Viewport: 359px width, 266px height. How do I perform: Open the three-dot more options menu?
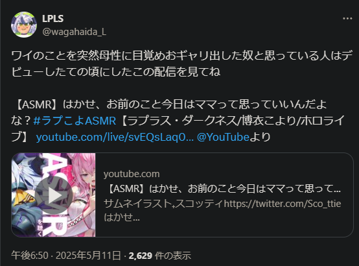pos(347,19)
